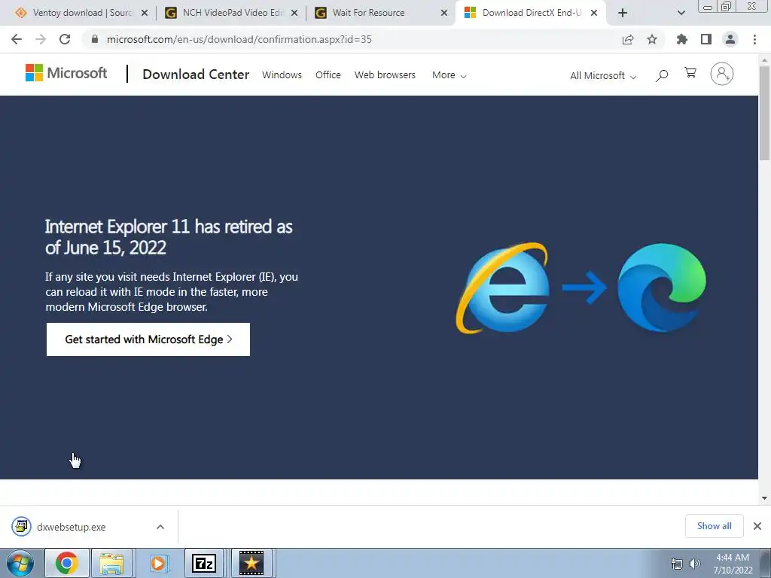Viewport: 771px width, 578px height.
Task: Open the Office navigation link
Action: click(328, 75)
